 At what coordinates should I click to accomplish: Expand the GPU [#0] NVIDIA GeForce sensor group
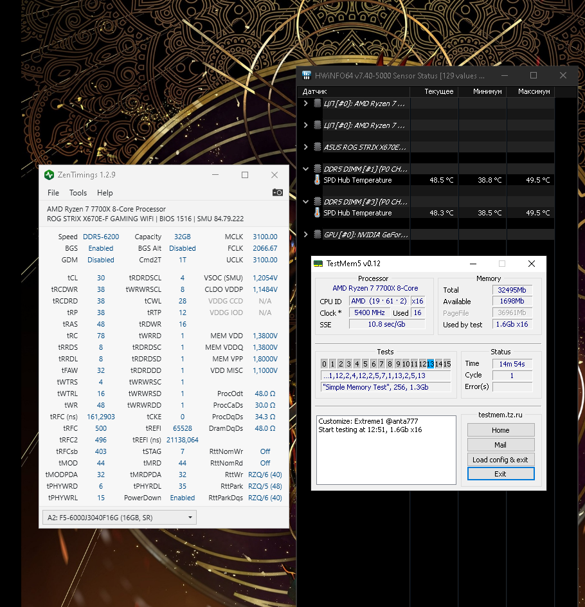tap(305, 235)
